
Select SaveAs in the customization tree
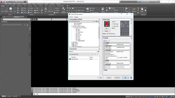[80, 35]
